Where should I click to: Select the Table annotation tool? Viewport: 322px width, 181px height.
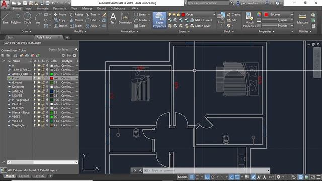pos(140,26)
